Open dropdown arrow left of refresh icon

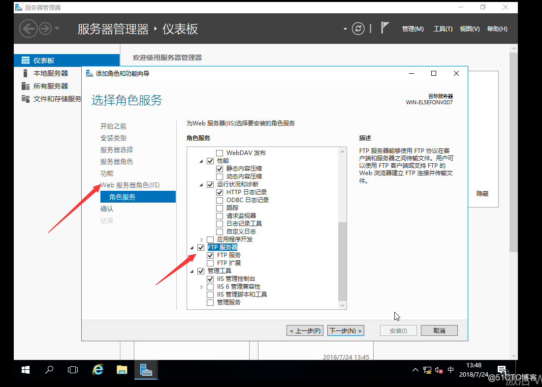(x=345, y=29)
